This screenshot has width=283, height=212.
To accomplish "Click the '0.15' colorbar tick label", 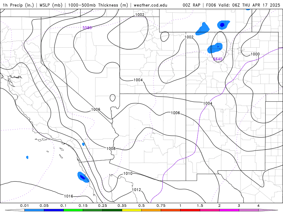I will pyautogui.click(x=83, y=206).
